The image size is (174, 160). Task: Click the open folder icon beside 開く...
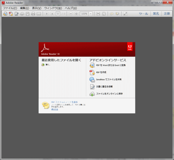coord(43,65)
